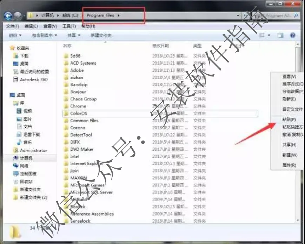Open the 帮助(H) menu
The height and width of the screenshot is (244, 305).
pos(88,26)
